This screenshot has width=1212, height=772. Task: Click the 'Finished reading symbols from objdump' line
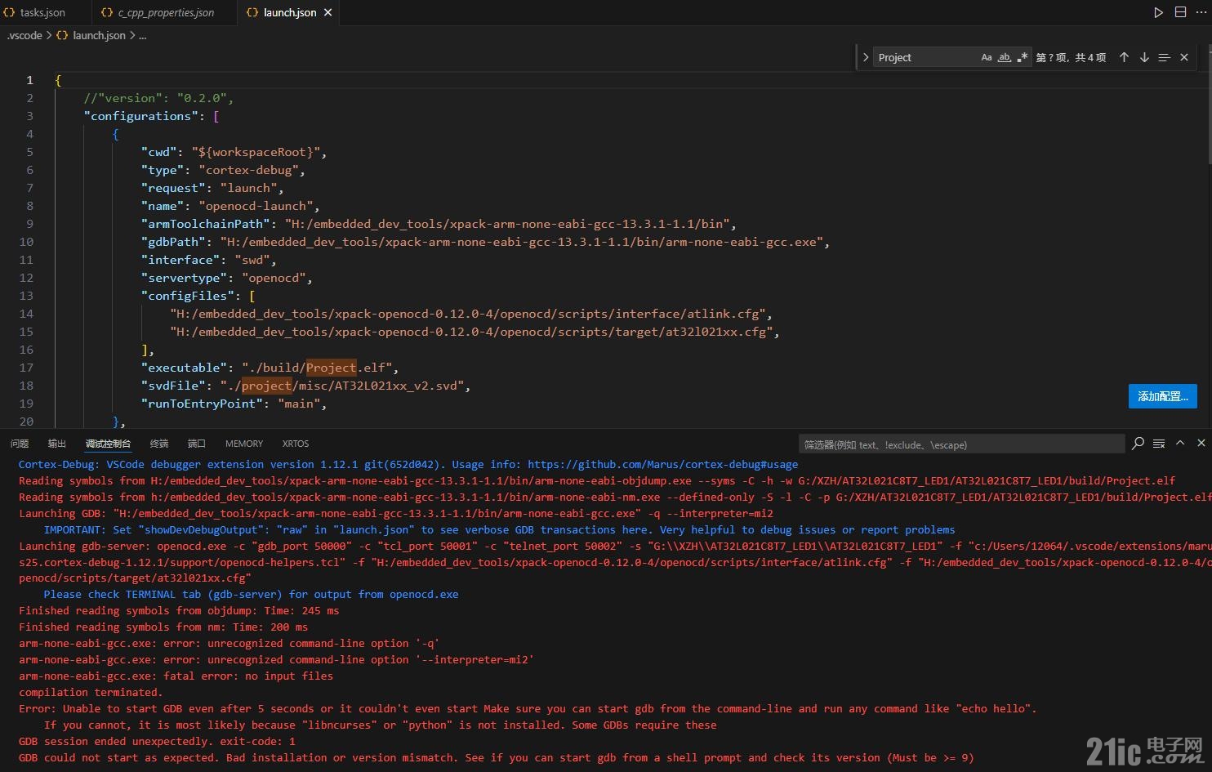[x=179, y=611]
